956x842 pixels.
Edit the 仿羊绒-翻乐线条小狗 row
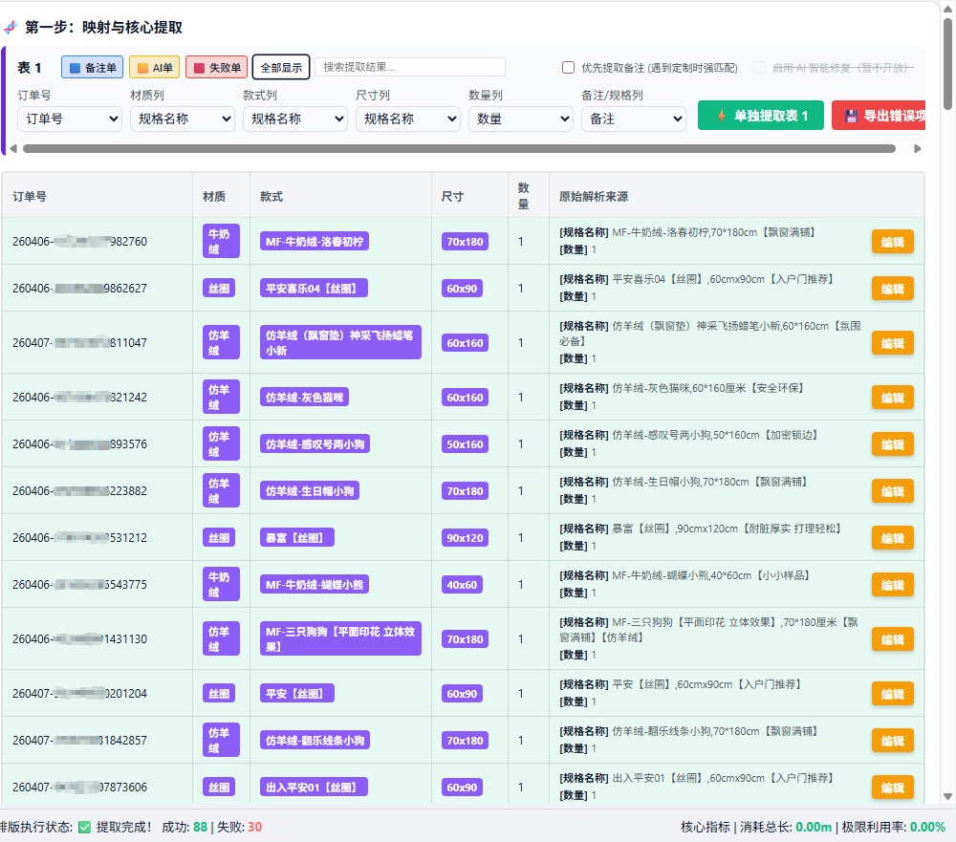tap(893, 741)
